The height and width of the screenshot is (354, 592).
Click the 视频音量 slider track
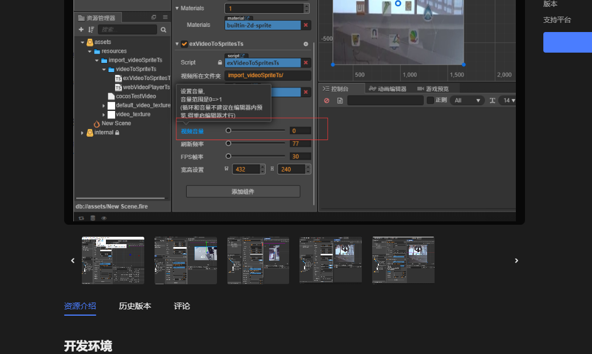coord(256,130)
